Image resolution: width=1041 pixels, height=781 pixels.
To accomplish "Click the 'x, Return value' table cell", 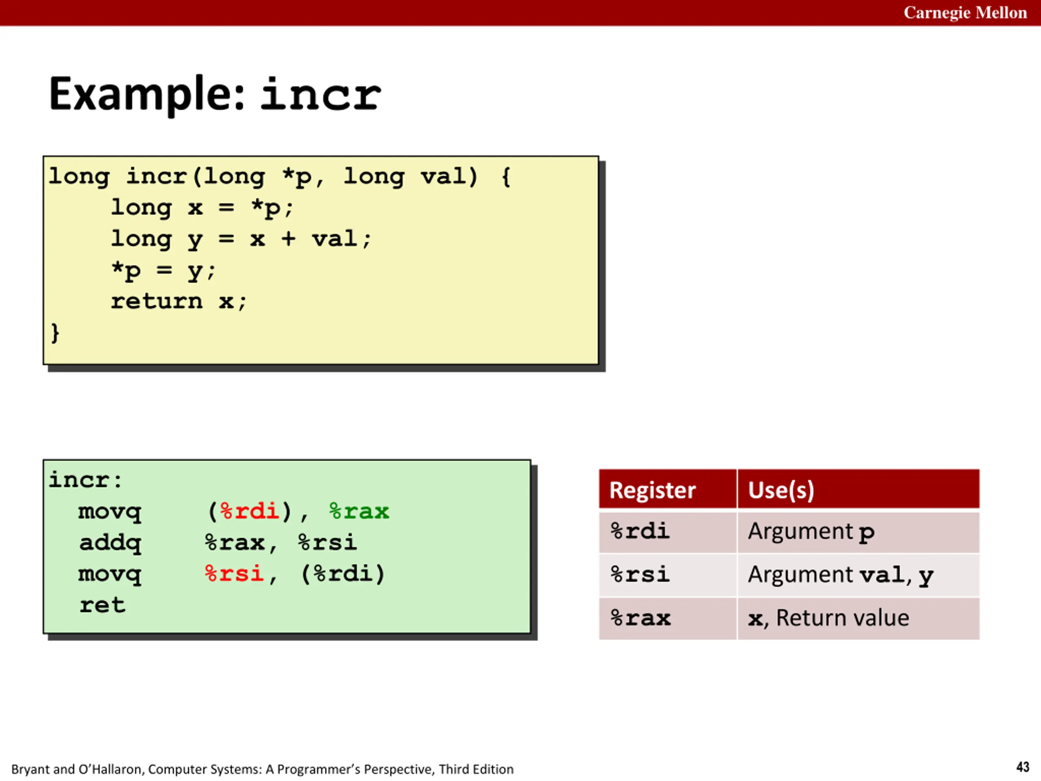I will 858,619.
